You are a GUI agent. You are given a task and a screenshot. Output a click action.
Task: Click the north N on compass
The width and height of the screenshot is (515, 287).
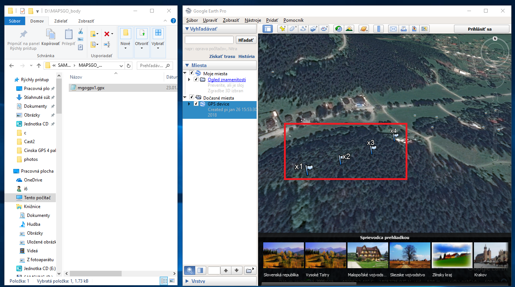pyautogui.click(x=495, y=38)
